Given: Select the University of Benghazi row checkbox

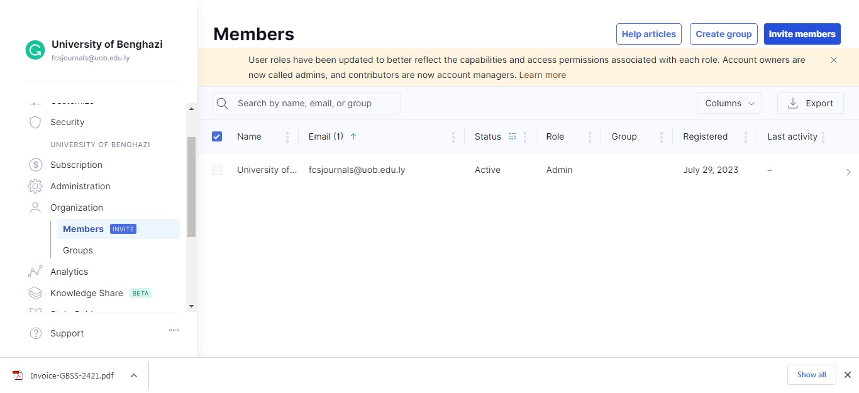Looking at the screenshot, I should point(217,170).
